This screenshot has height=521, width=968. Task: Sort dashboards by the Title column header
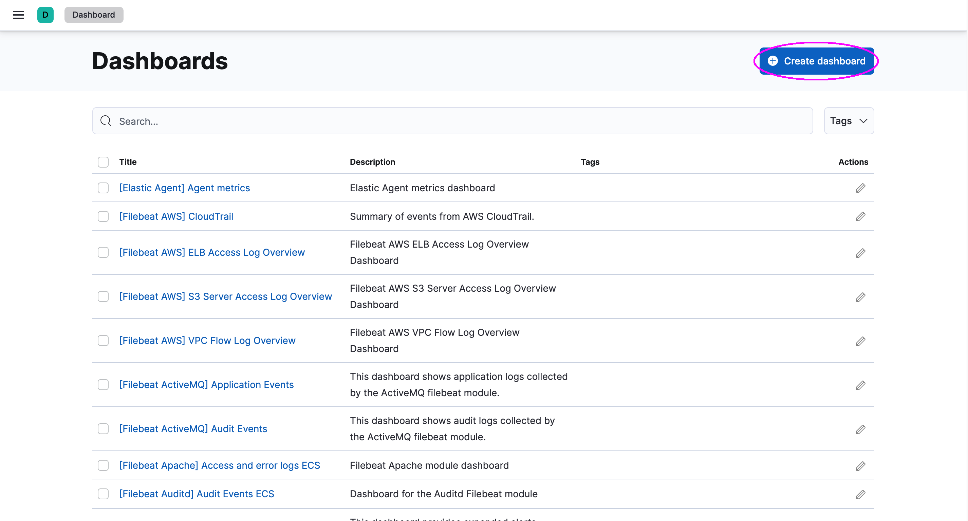[128, 162]
